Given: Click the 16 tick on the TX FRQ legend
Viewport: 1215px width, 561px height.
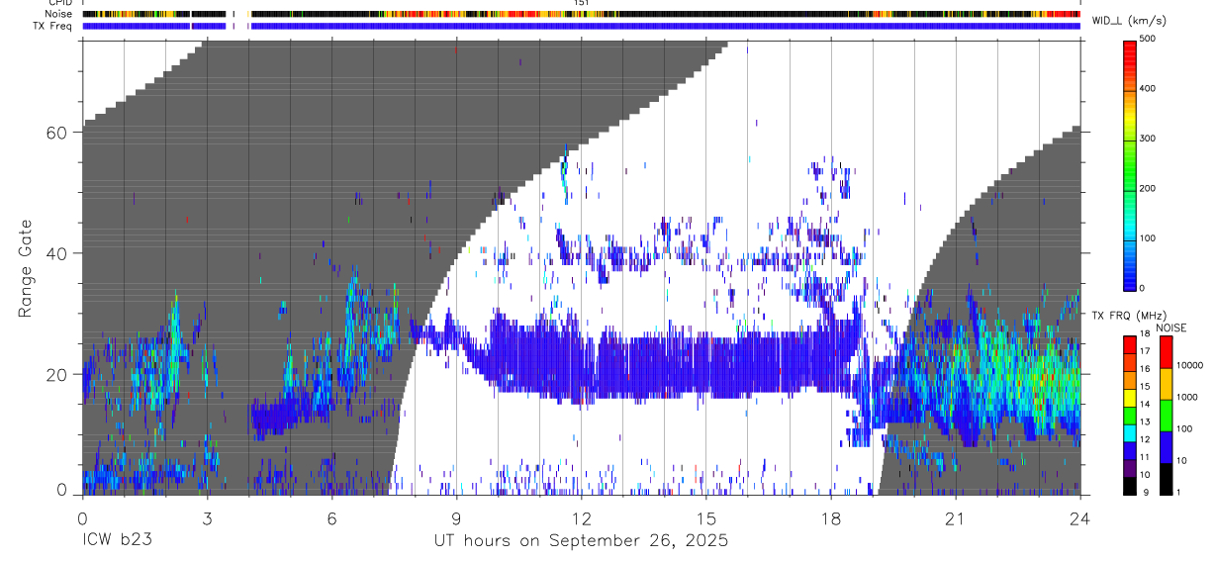Looking at the screenshot, I should coord(1145,370).
